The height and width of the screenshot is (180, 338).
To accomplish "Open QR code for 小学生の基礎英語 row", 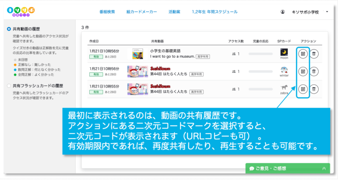I will (x=303, y=54).
